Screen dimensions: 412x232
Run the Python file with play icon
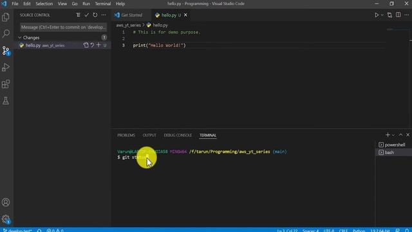point(377,15)
